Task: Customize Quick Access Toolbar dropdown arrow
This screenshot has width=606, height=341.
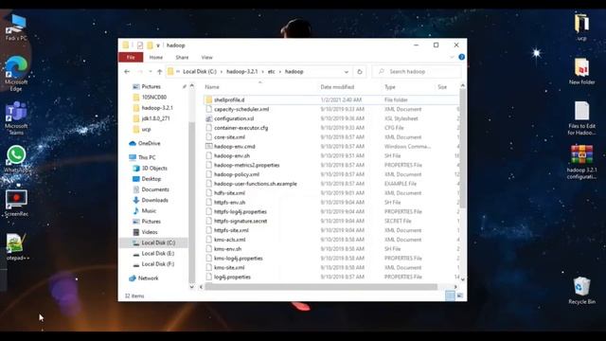Action: [158, 45]
